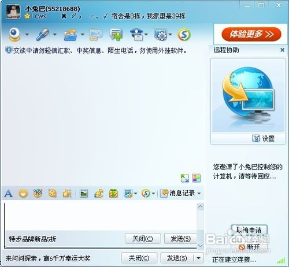Click the 取消申请 button
Screen dimensions: 289x267
point(249,230)
